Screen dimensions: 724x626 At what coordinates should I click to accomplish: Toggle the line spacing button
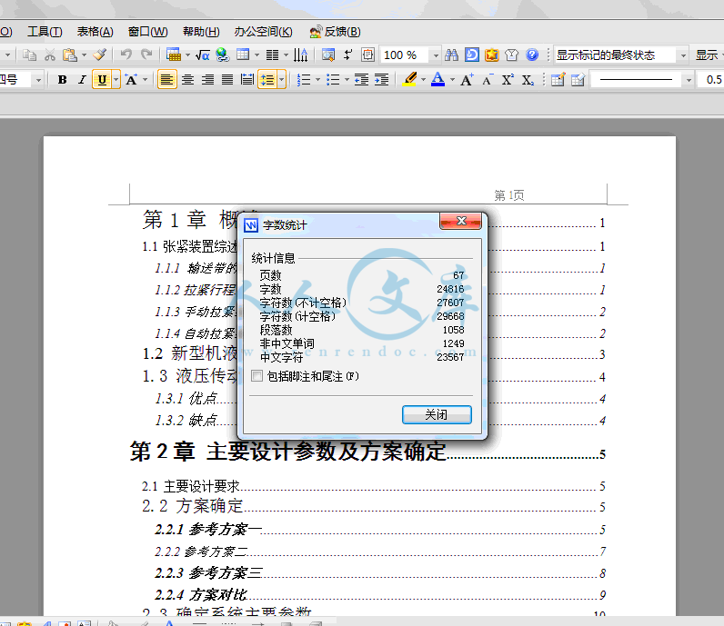click(x=267, y=80)
